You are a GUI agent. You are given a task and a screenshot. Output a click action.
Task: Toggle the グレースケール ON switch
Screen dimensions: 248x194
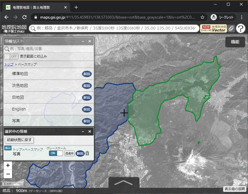pos(56,153)
